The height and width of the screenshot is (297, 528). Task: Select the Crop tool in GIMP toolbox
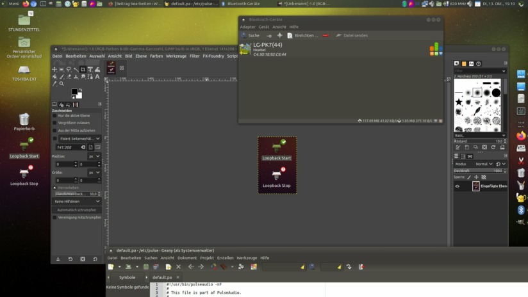pos(83,69)
